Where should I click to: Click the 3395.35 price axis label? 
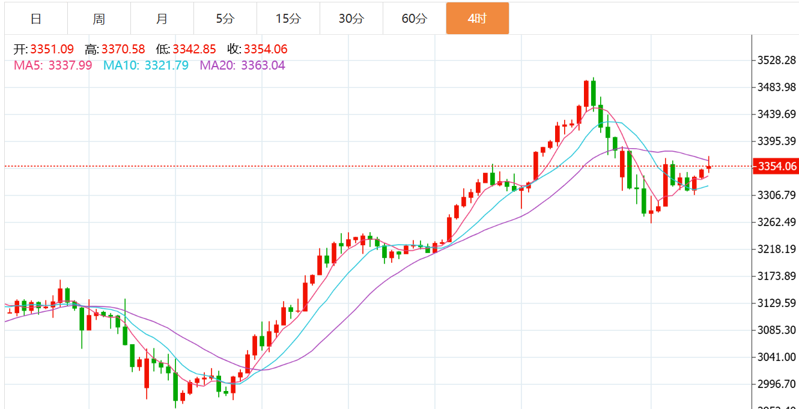(777, 142)
